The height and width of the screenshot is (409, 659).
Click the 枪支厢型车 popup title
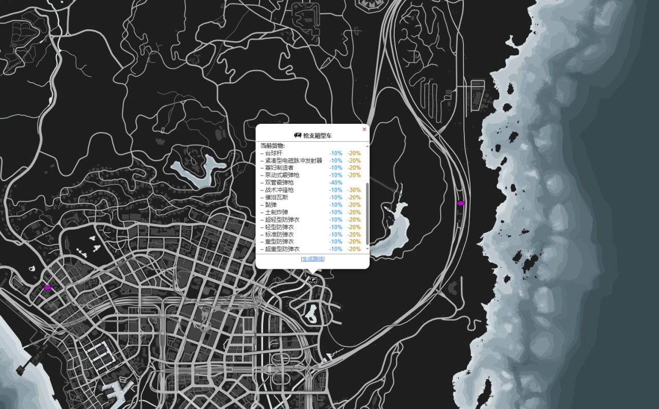(x=318, y=136)
